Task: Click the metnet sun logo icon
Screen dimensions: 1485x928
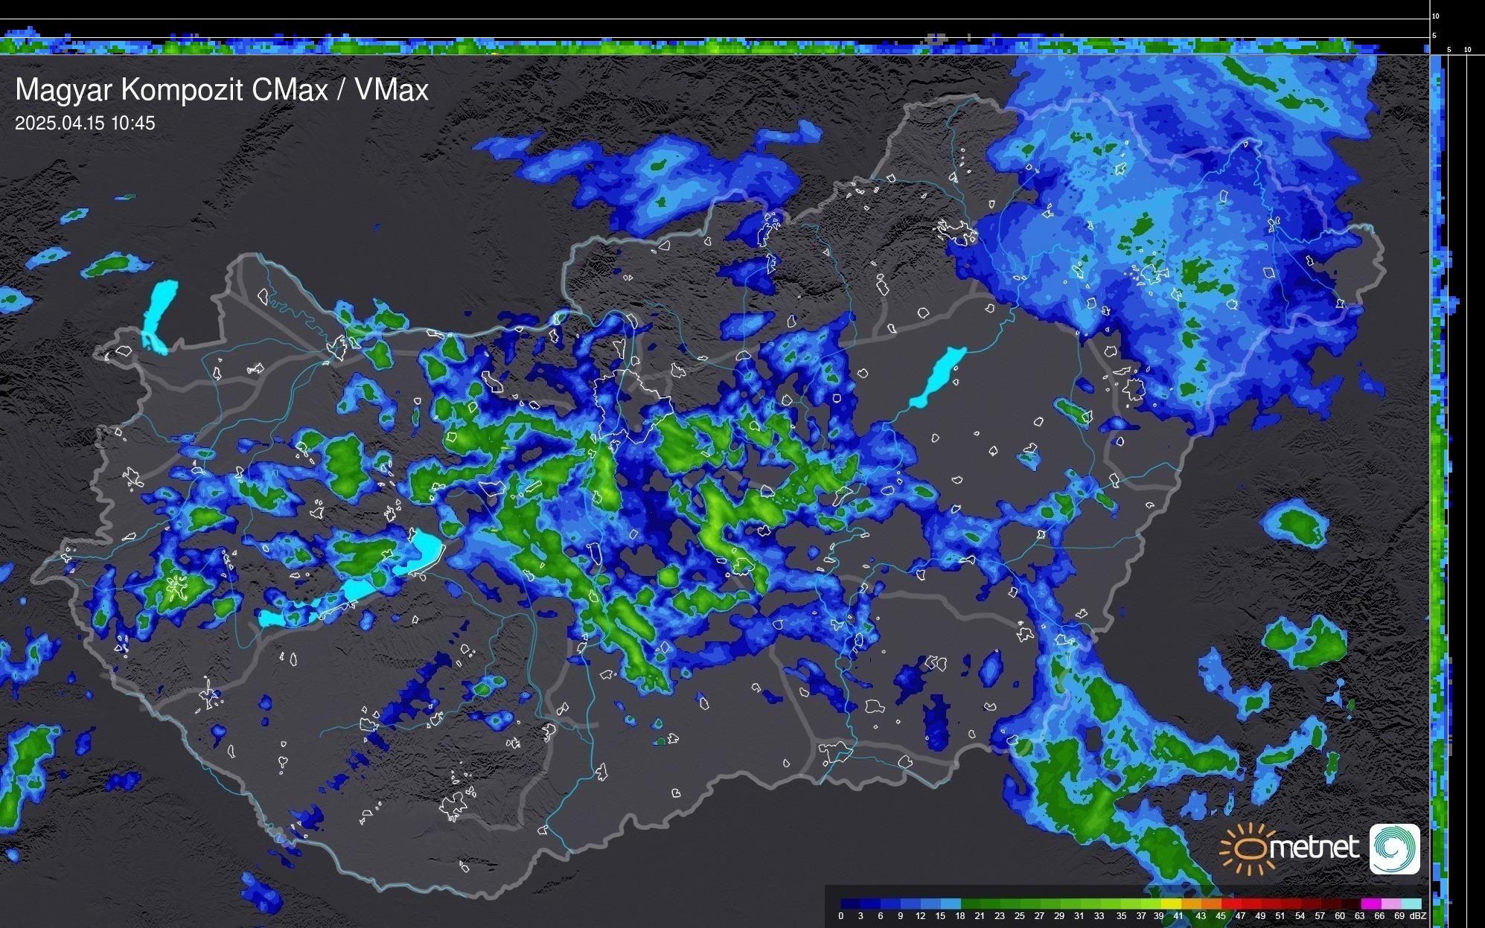Action: (x=1248, y=848)
